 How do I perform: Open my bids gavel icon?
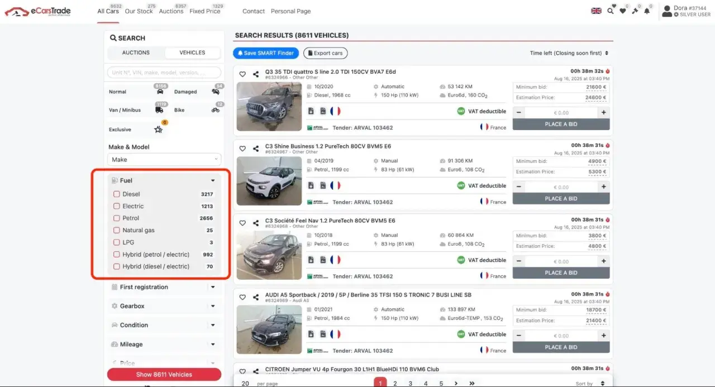point(635,11)
